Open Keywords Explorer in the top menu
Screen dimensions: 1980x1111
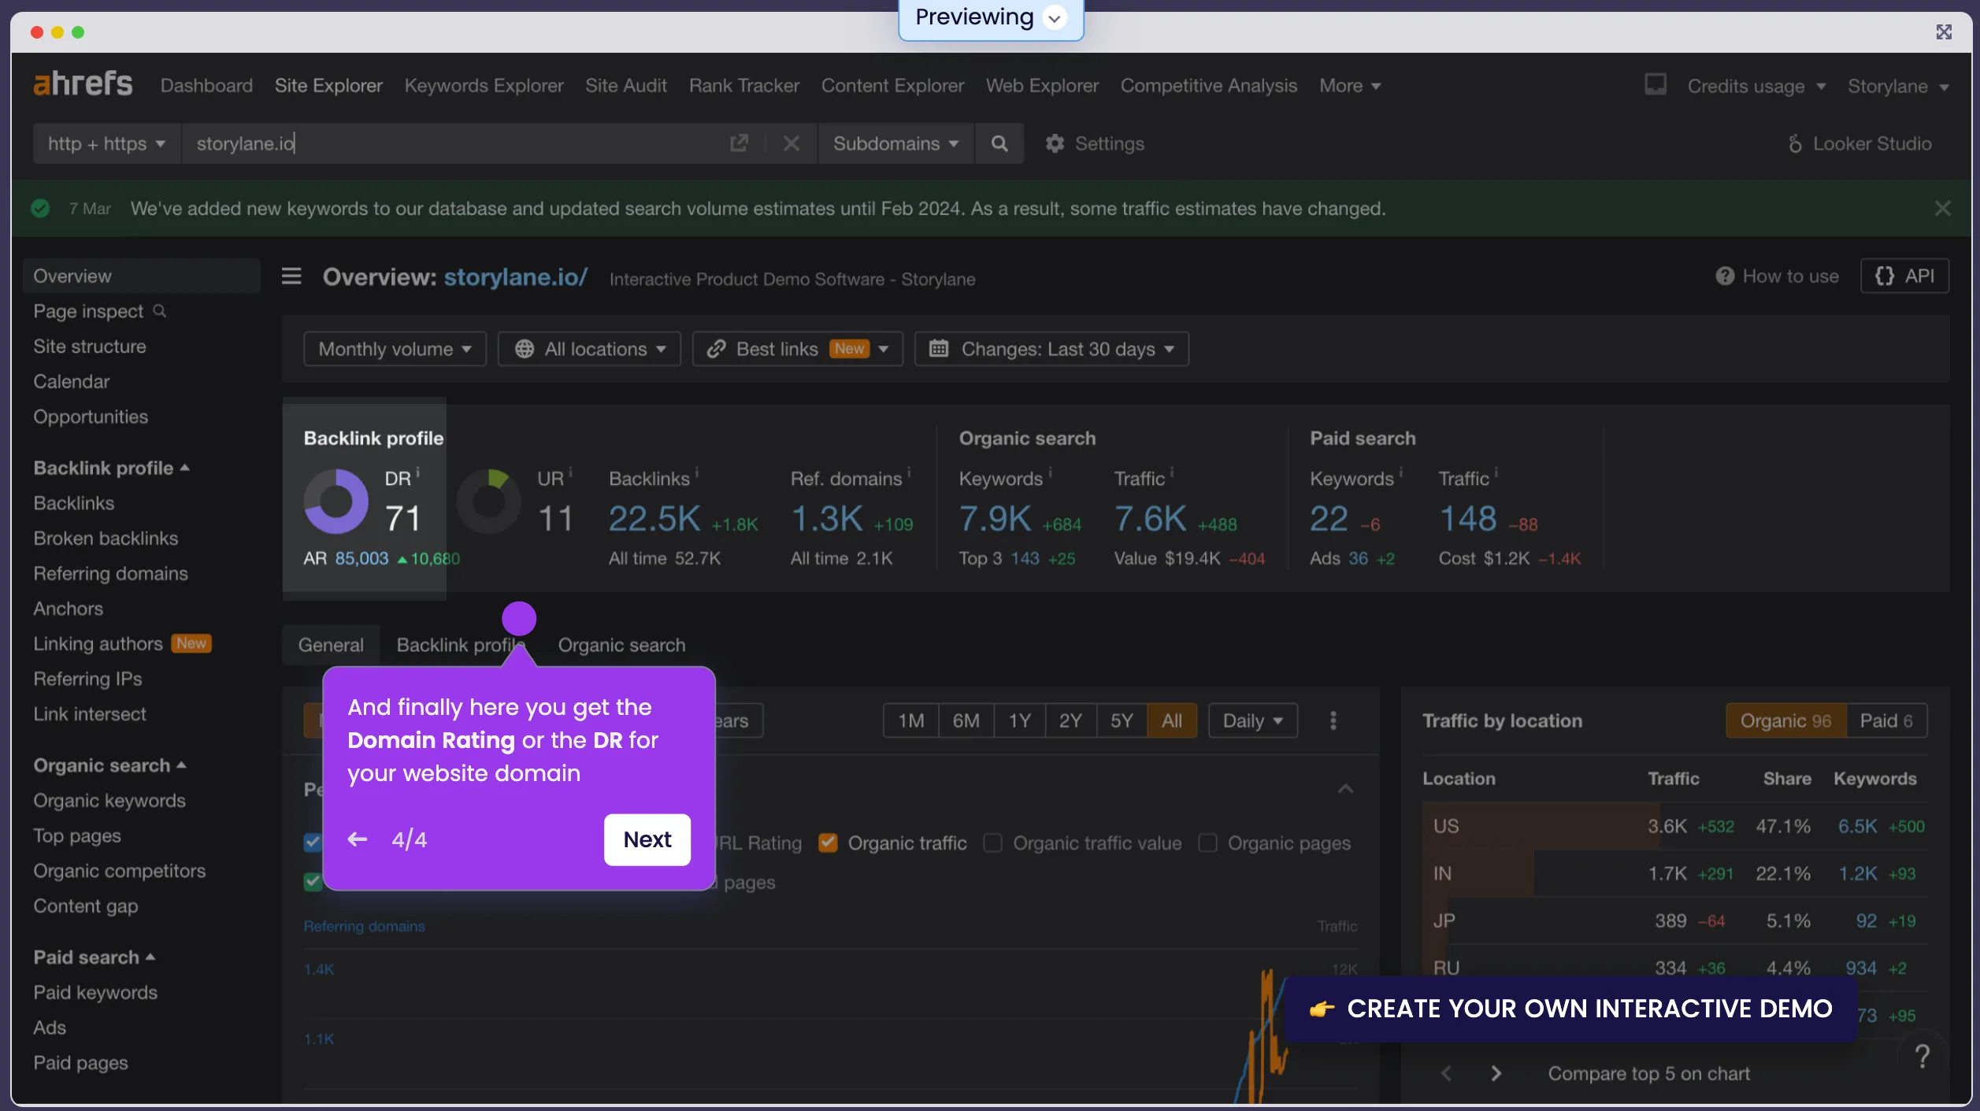tap(484, 86)
